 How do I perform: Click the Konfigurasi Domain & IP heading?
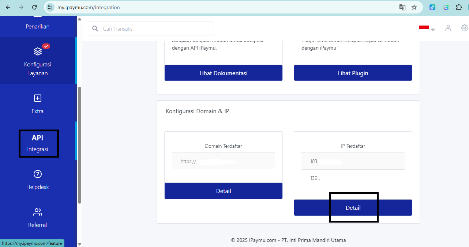197,111
